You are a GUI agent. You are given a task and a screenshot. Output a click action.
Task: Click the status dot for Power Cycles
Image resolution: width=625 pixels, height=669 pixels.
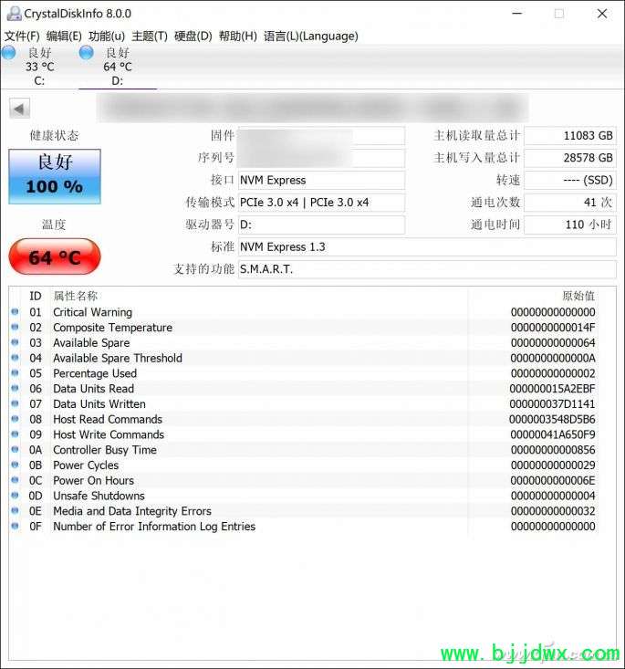coord(15,465)
